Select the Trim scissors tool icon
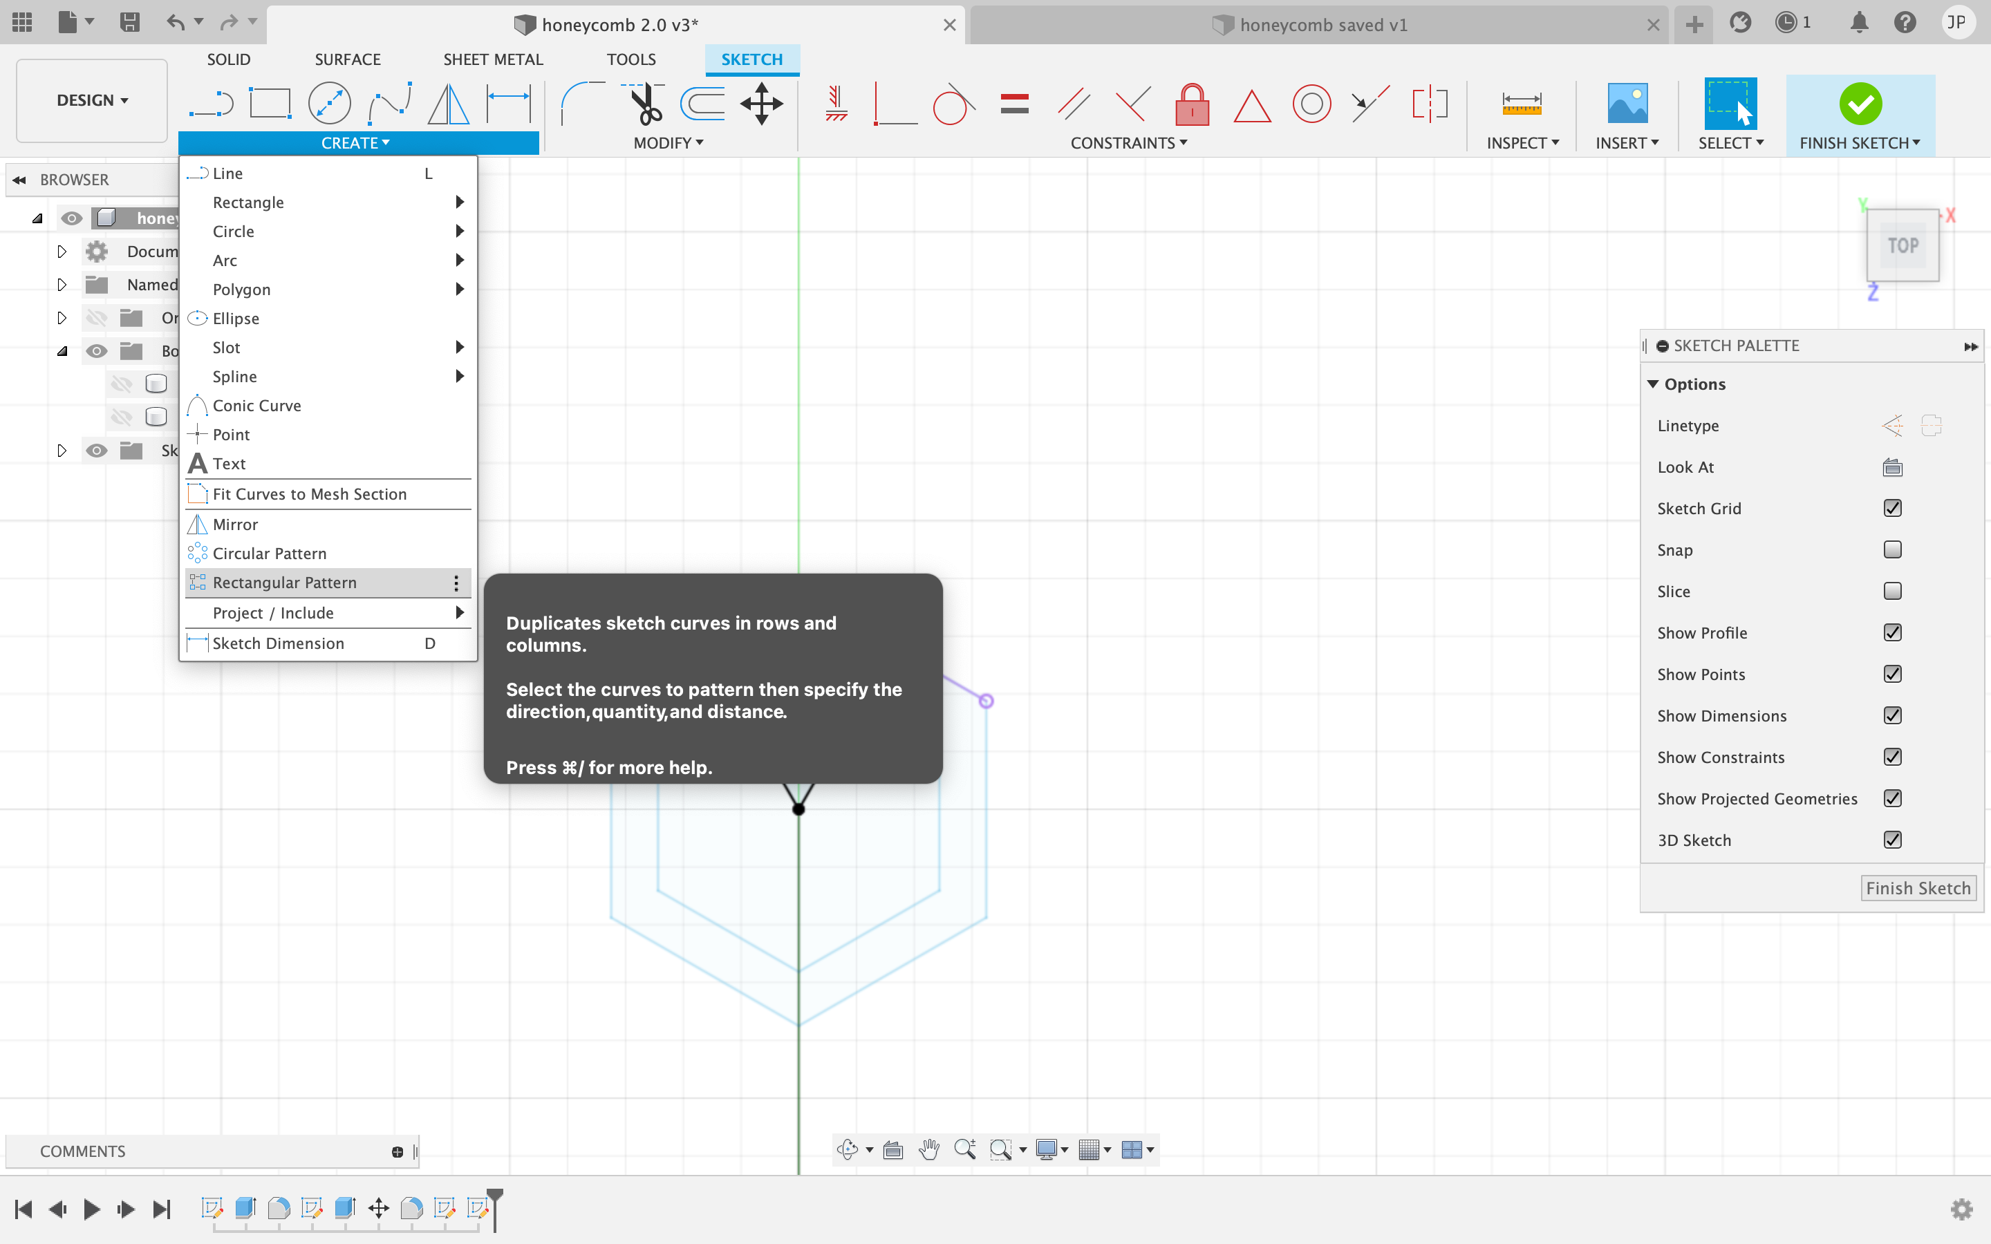The image size is (1991, 1244). coord(644,104)
